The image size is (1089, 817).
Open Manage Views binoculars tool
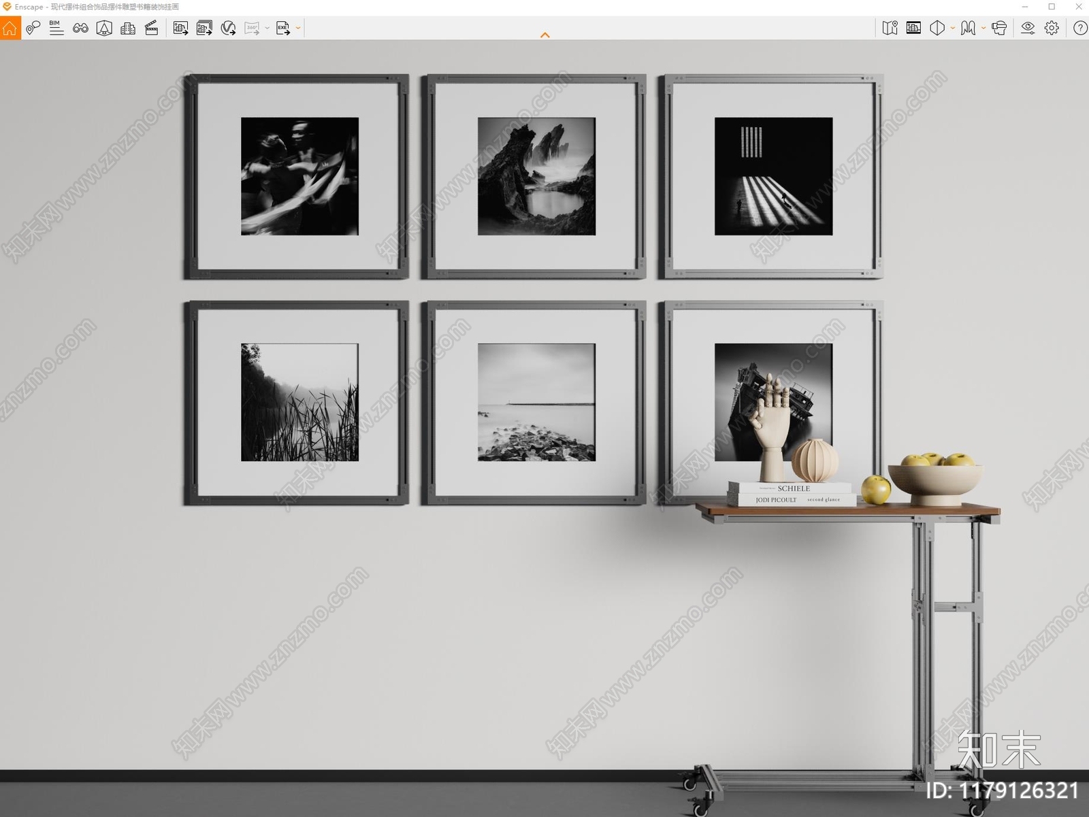80,28
